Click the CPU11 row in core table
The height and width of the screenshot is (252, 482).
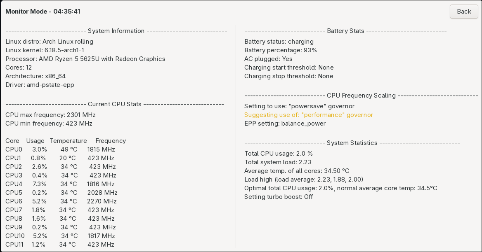tap(60, 245)
